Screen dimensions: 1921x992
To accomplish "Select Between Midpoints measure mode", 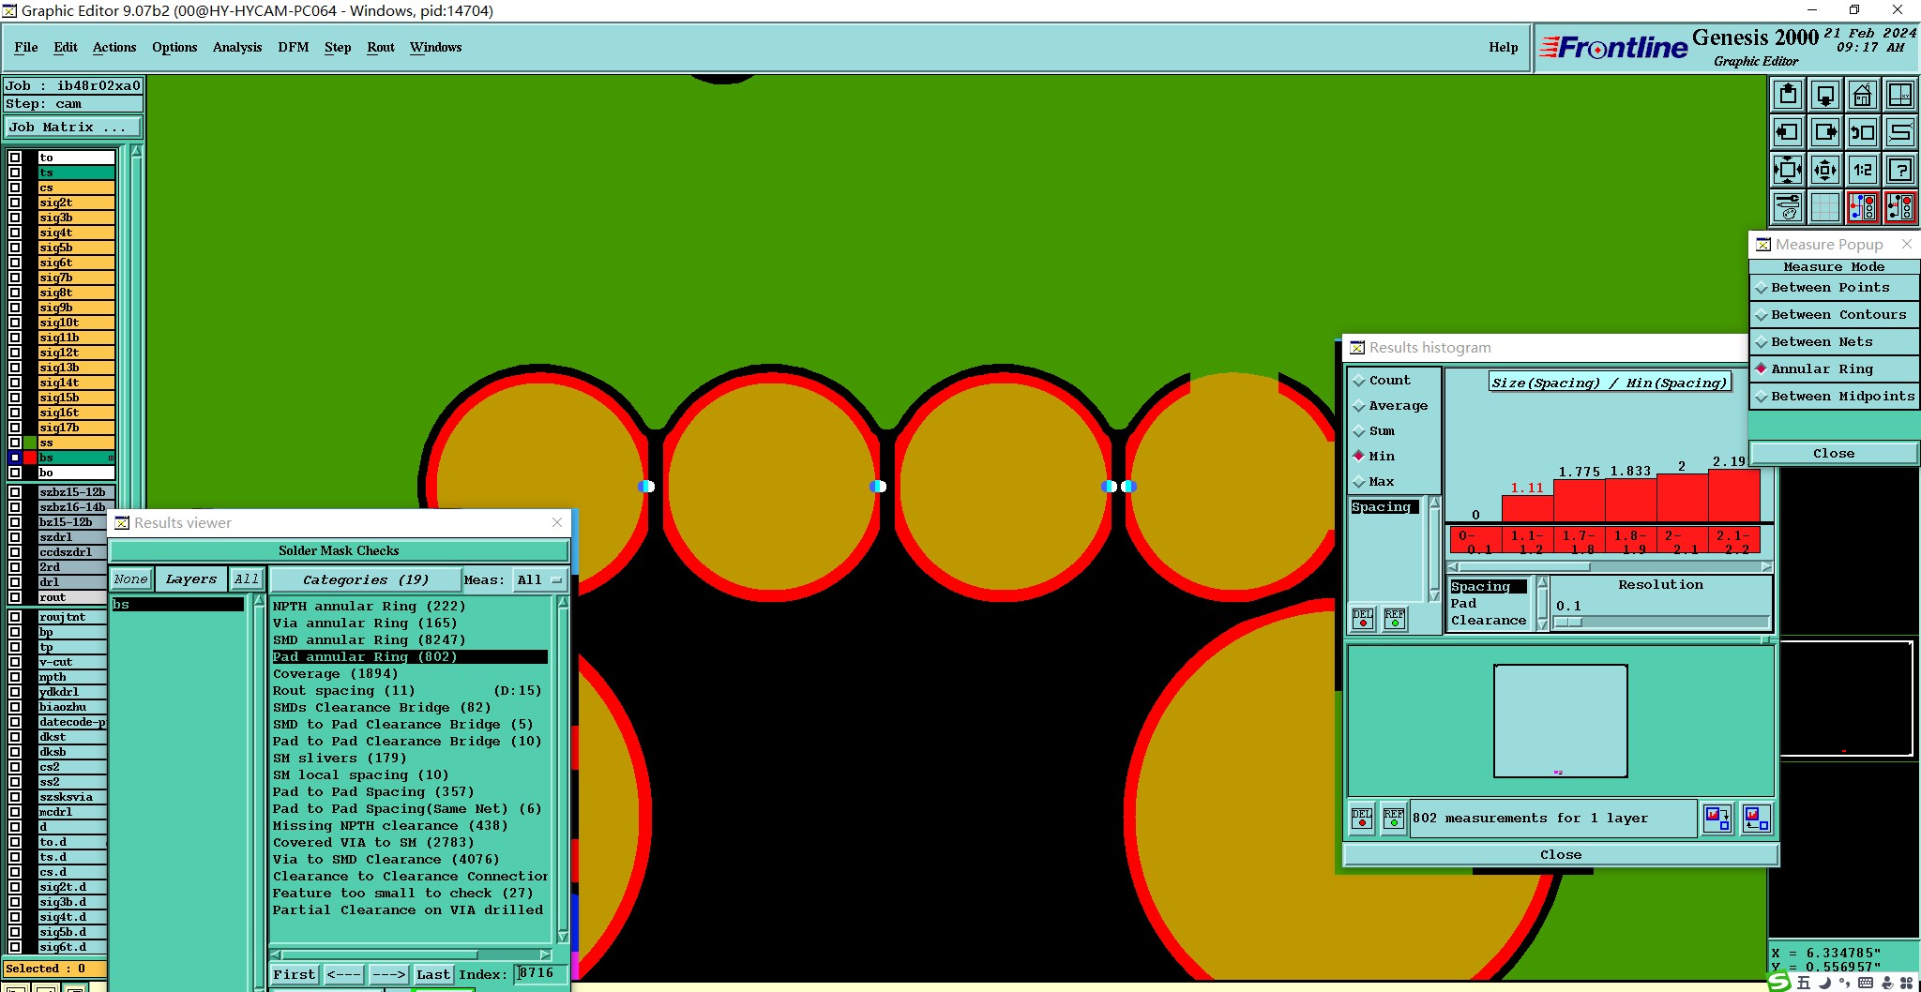I will [1834, 397].
